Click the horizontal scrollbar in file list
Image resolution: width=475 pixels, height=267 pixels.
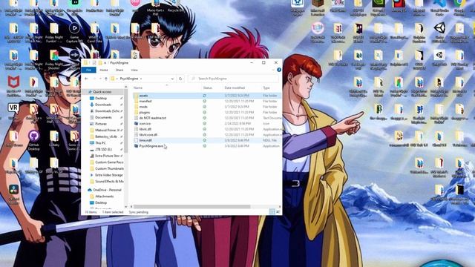tap(192, 207)
